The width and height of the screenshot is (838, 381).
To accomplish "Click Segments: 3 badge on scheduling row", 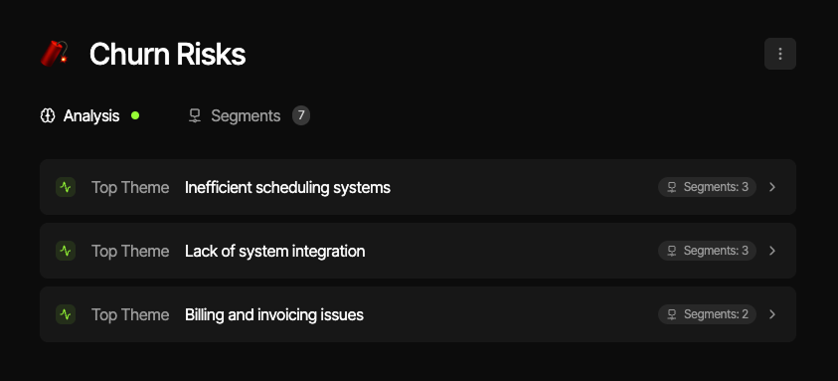I will (x=707, y=187).
